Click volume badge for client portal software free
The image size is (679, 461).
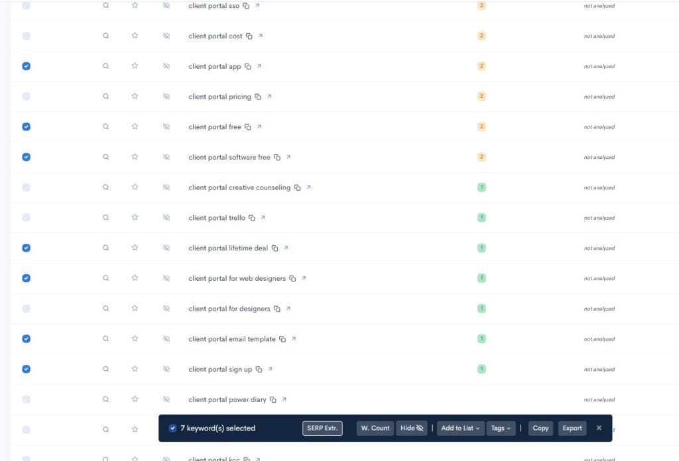click(481, 157)
